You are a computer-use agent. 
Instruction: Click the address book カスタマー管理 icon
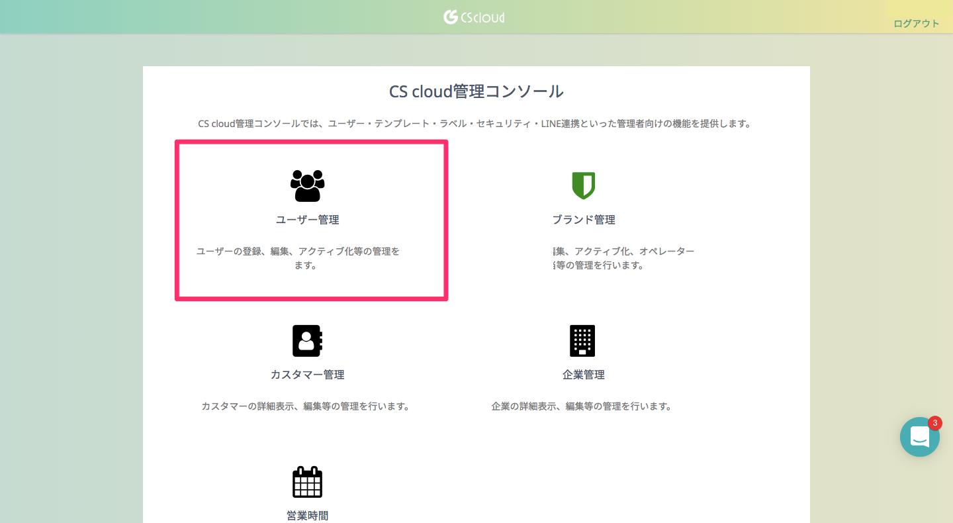coord(308,341)
